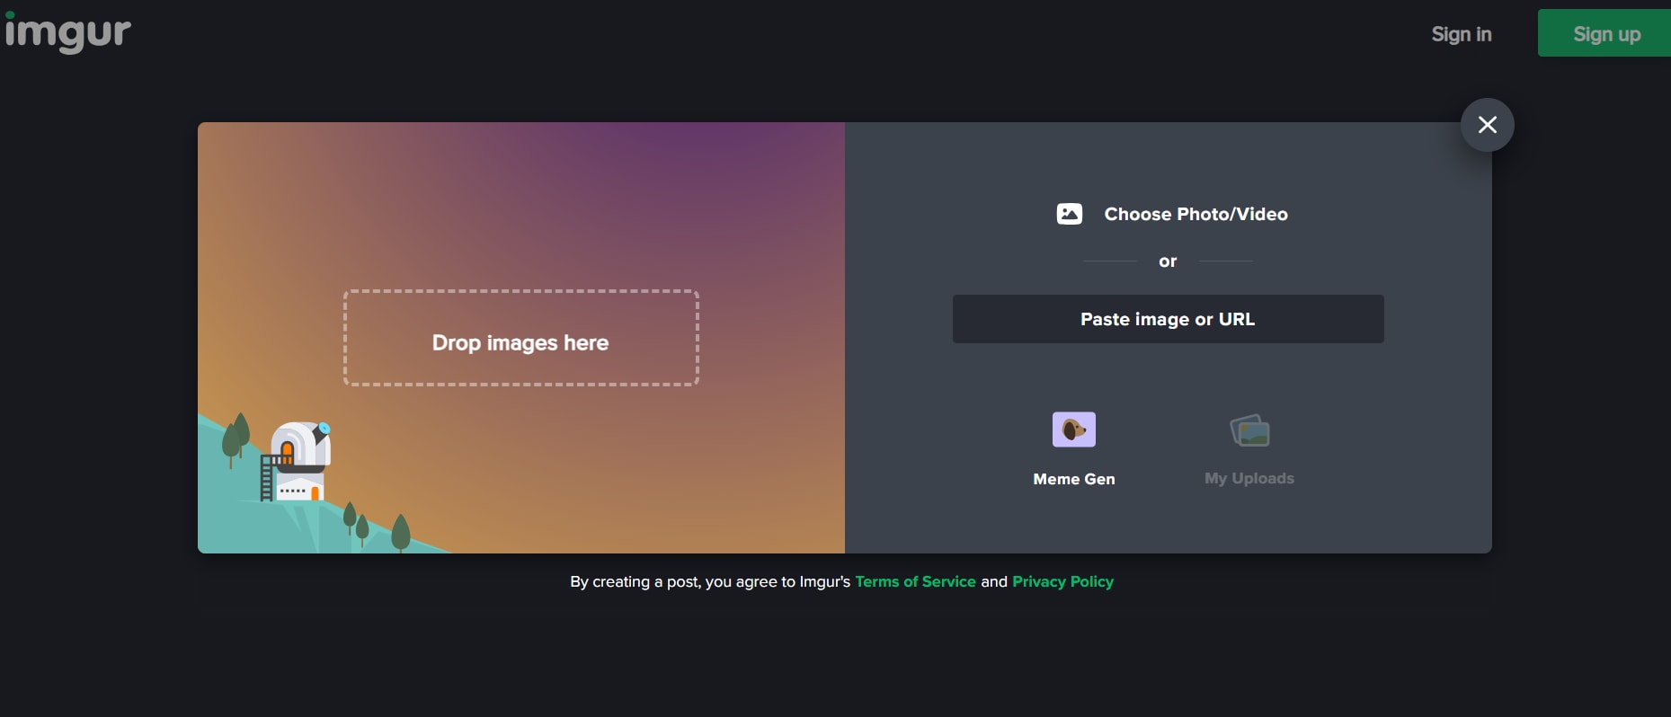Click the Paste image or URL field
Viewport: 1671px width, 717px height.
coord(1168,319)
